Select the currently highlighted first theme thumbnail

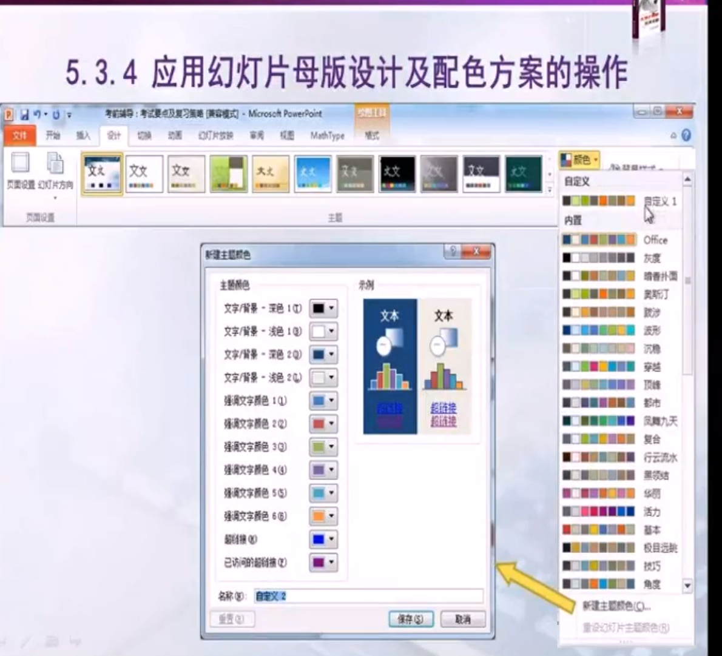[102, 174]
